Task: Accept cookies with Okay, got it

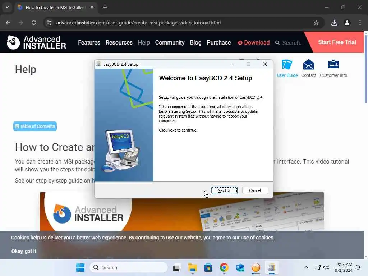Action: [x=24, y=251]
